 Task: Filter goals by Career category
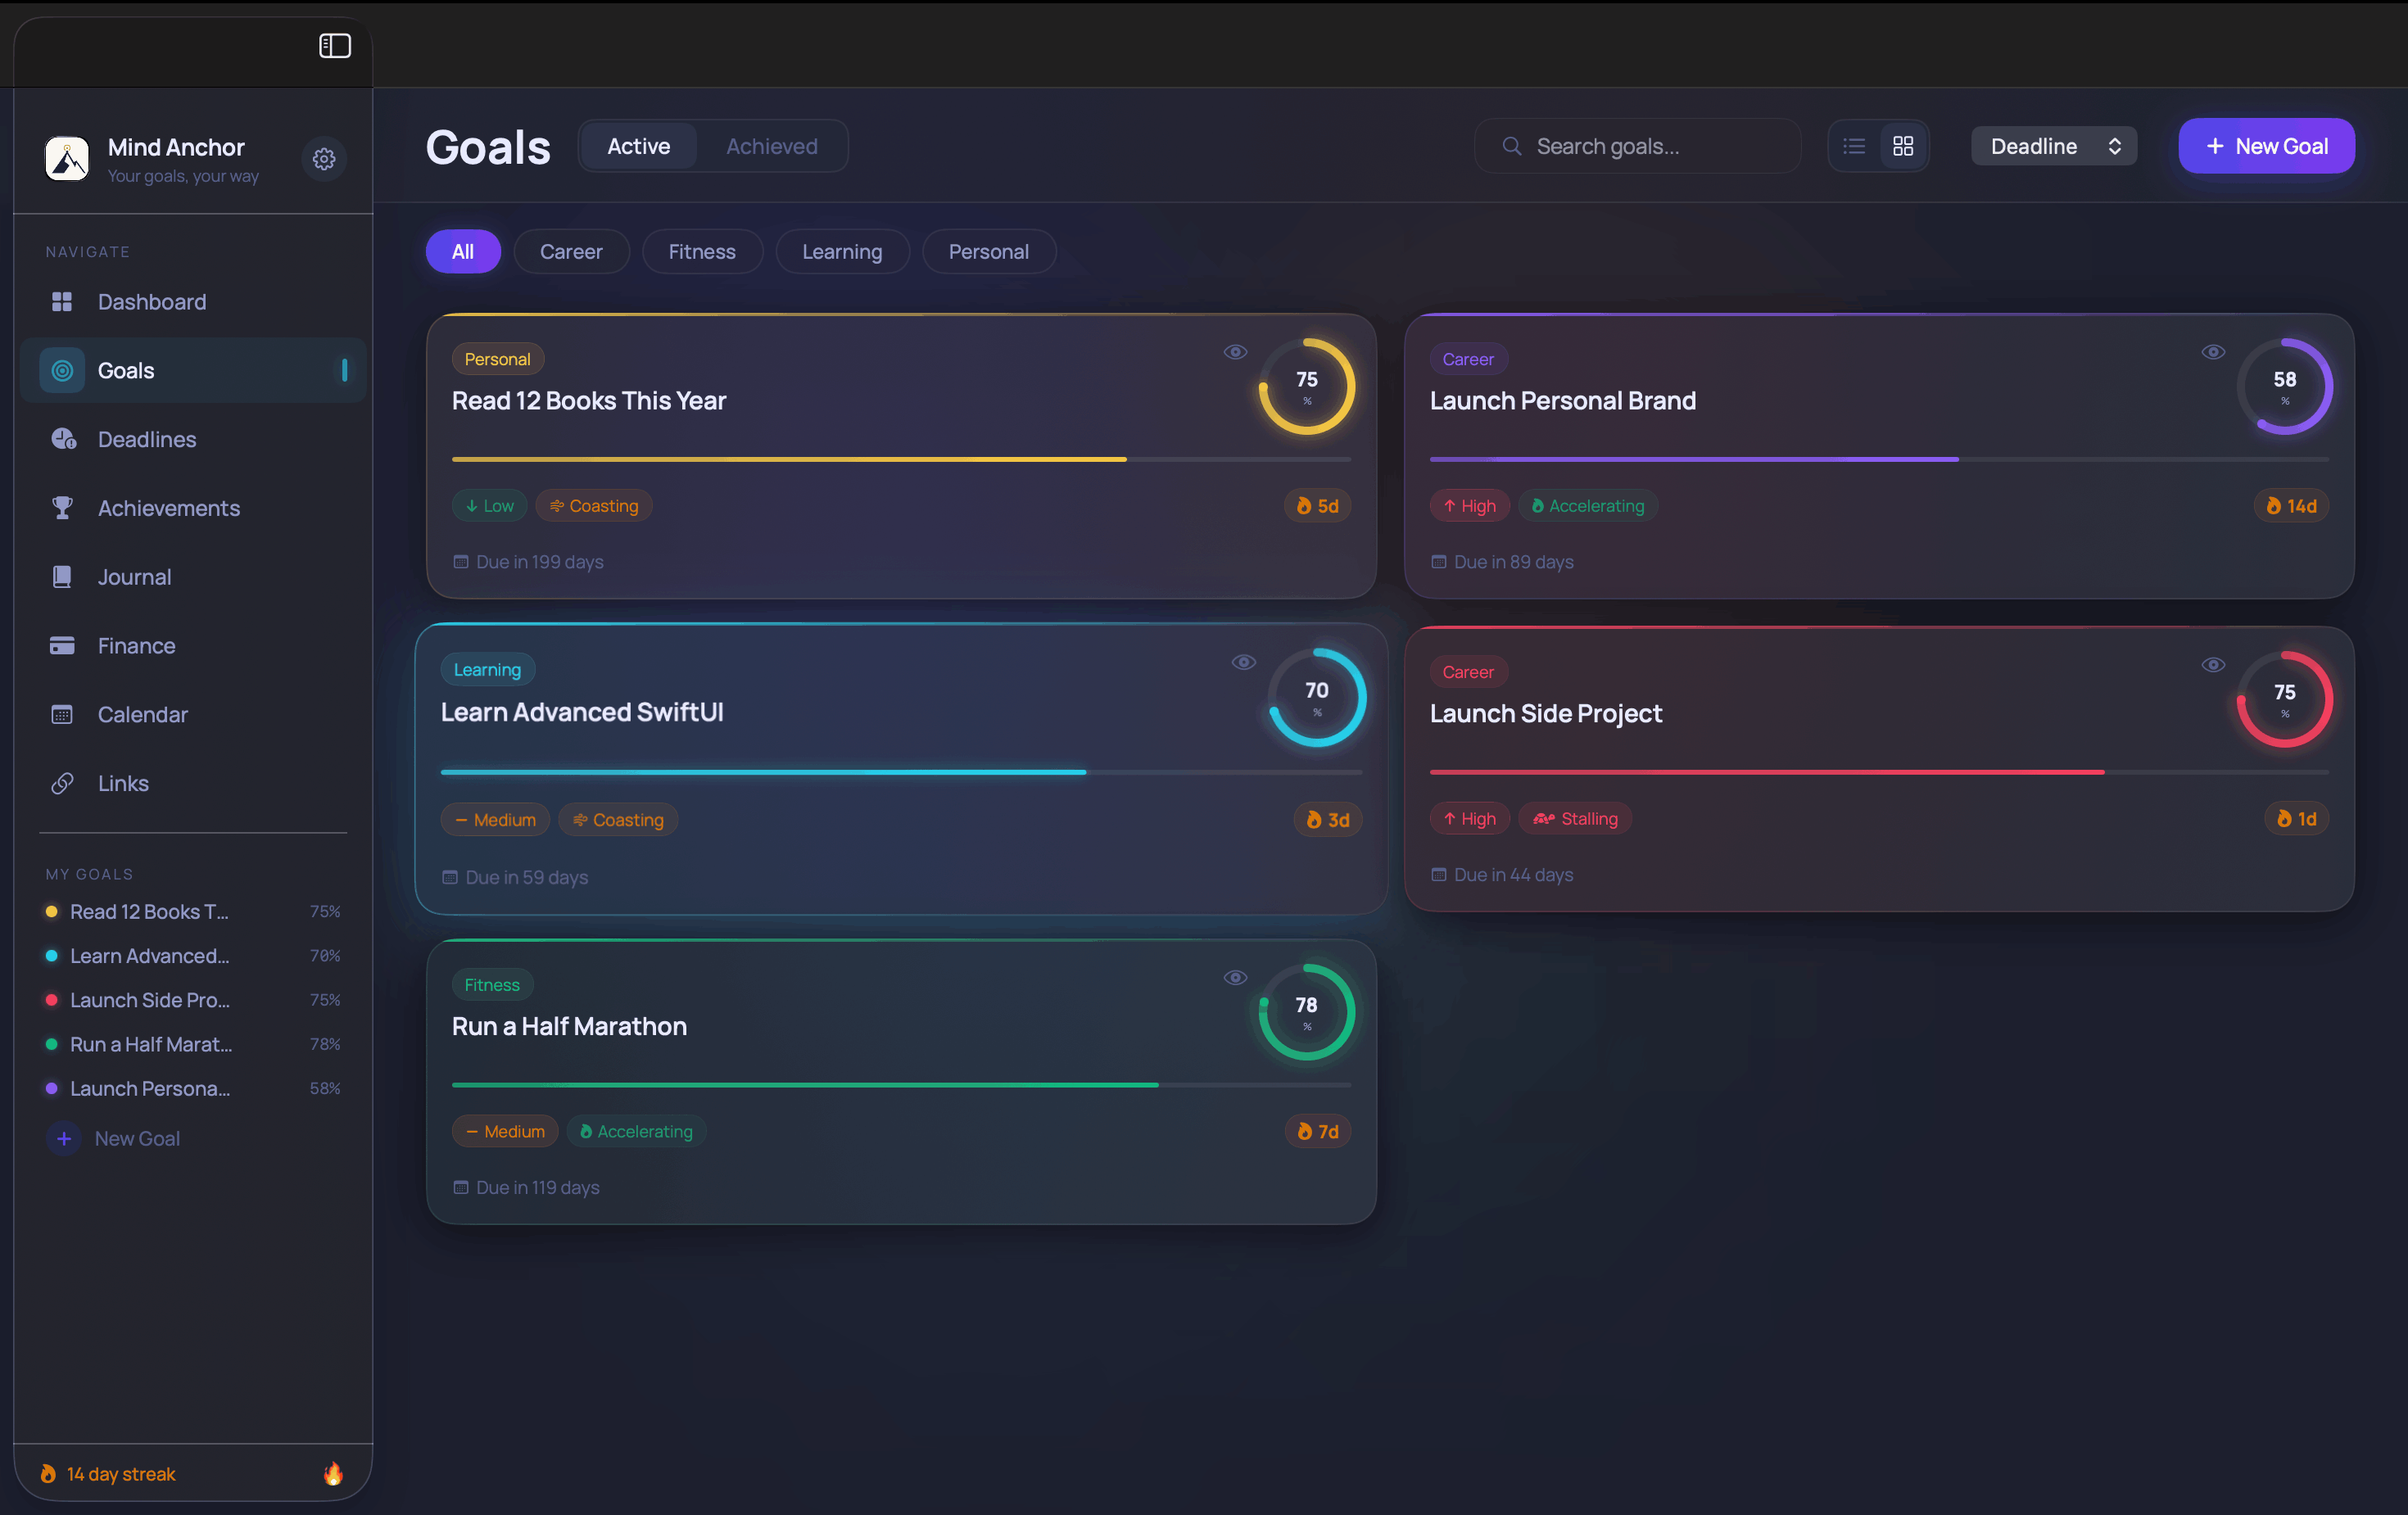571,252
